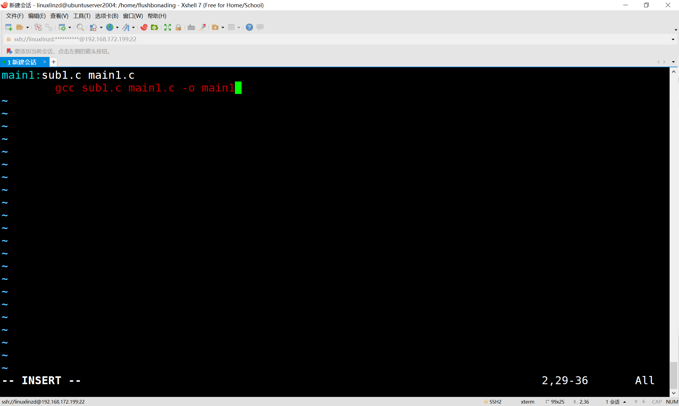This screenshot has height=406, width=679.
Task: Toggle full screen mode icon
Action: pyautogui.click(x=168, y=27)
